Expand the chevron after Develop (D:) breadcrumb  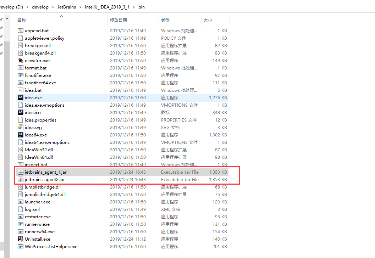tap(27, 7)
